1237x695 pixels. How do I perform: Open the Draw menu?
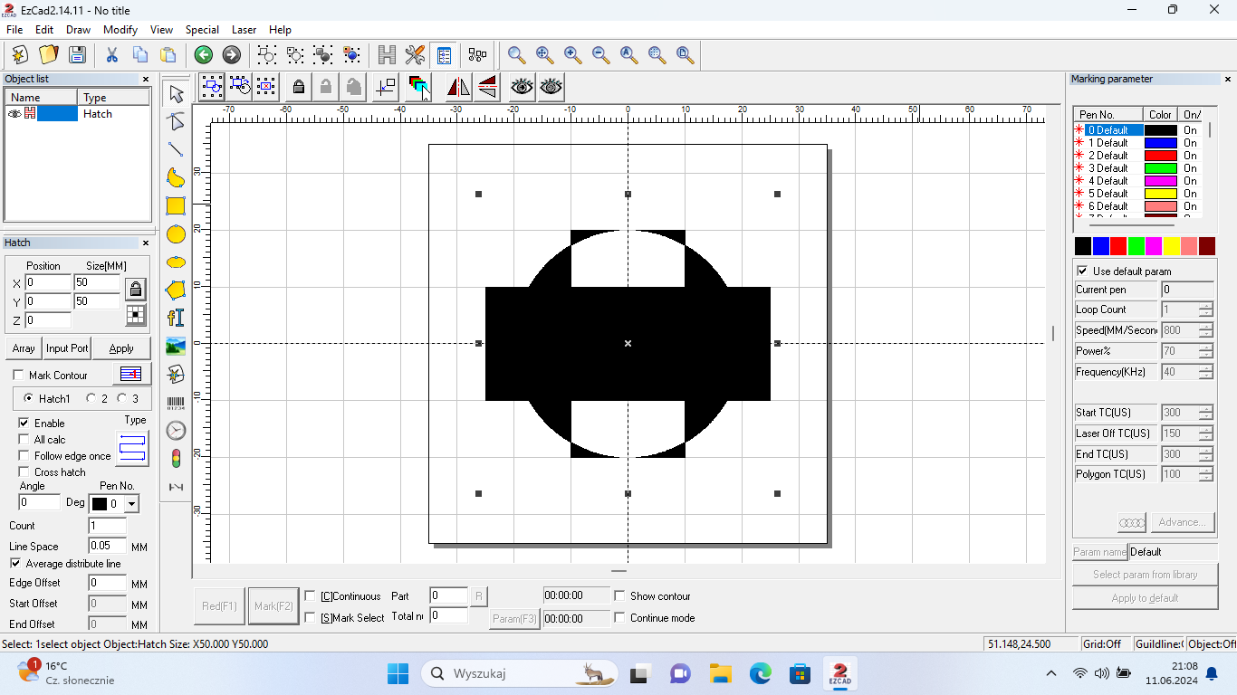click(x=78, y=30)
